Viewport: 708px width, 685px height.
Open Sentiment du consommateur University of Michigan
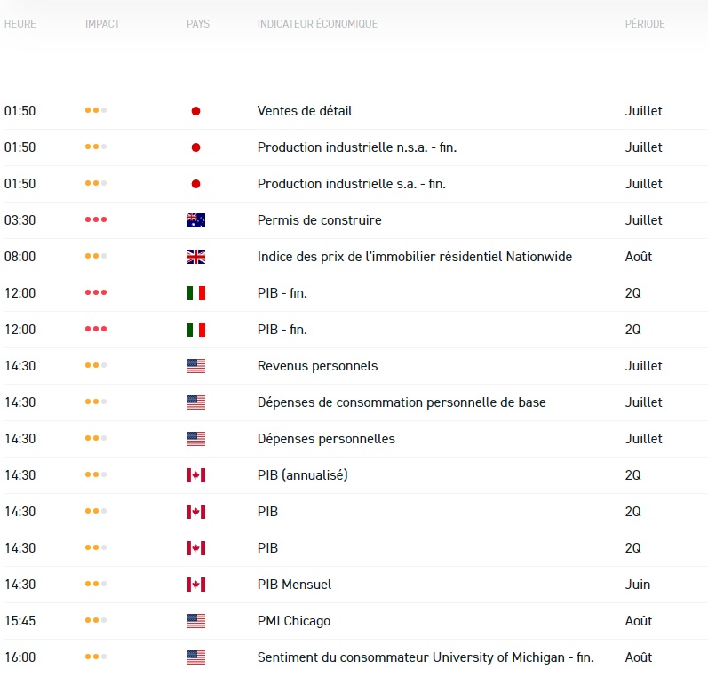pos(426,657)
